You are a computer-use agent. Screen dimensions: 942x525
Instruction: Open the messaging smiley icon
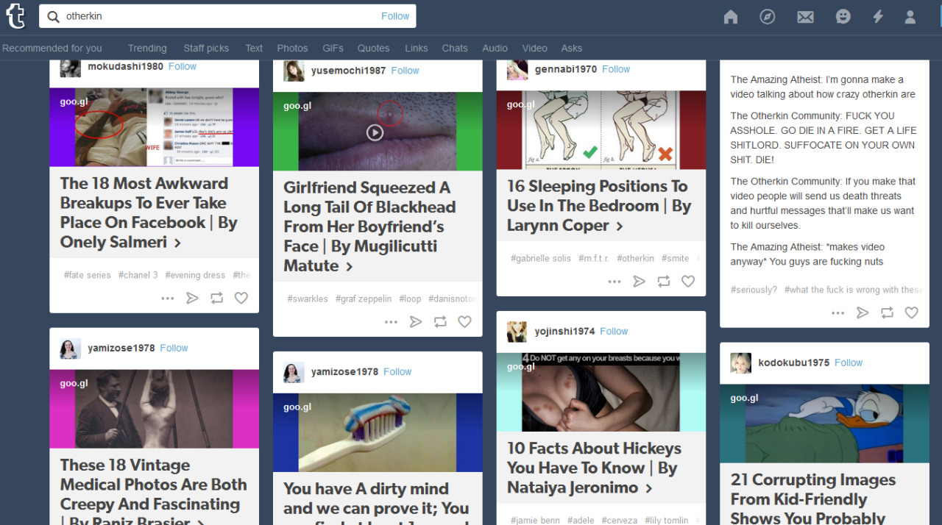(x=843, y=17)
